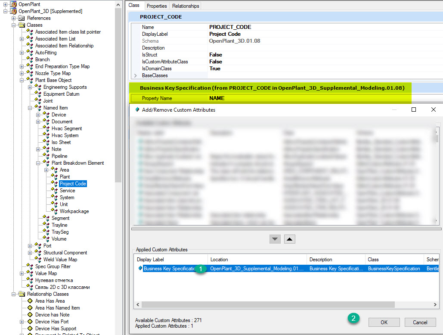
Task: Collapse the Relationship Classes folder
Action: [x=14, y=294]
